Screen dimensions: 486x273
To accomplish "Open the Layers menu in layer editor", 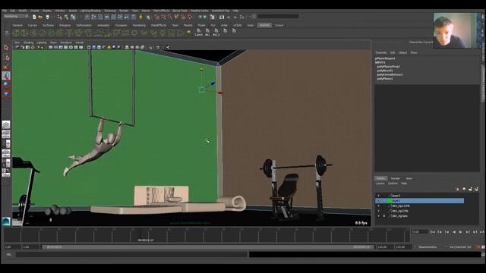I will click(x=380, y=184).
